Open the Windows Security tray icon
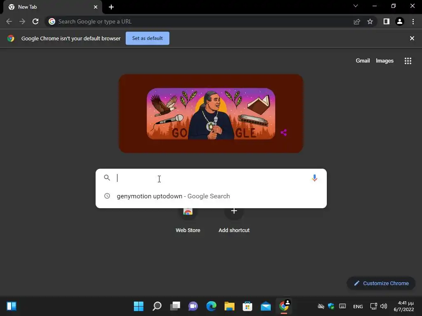Image resolution: width=422 pixels, height=316 pixels. click(x=331, y=306)
